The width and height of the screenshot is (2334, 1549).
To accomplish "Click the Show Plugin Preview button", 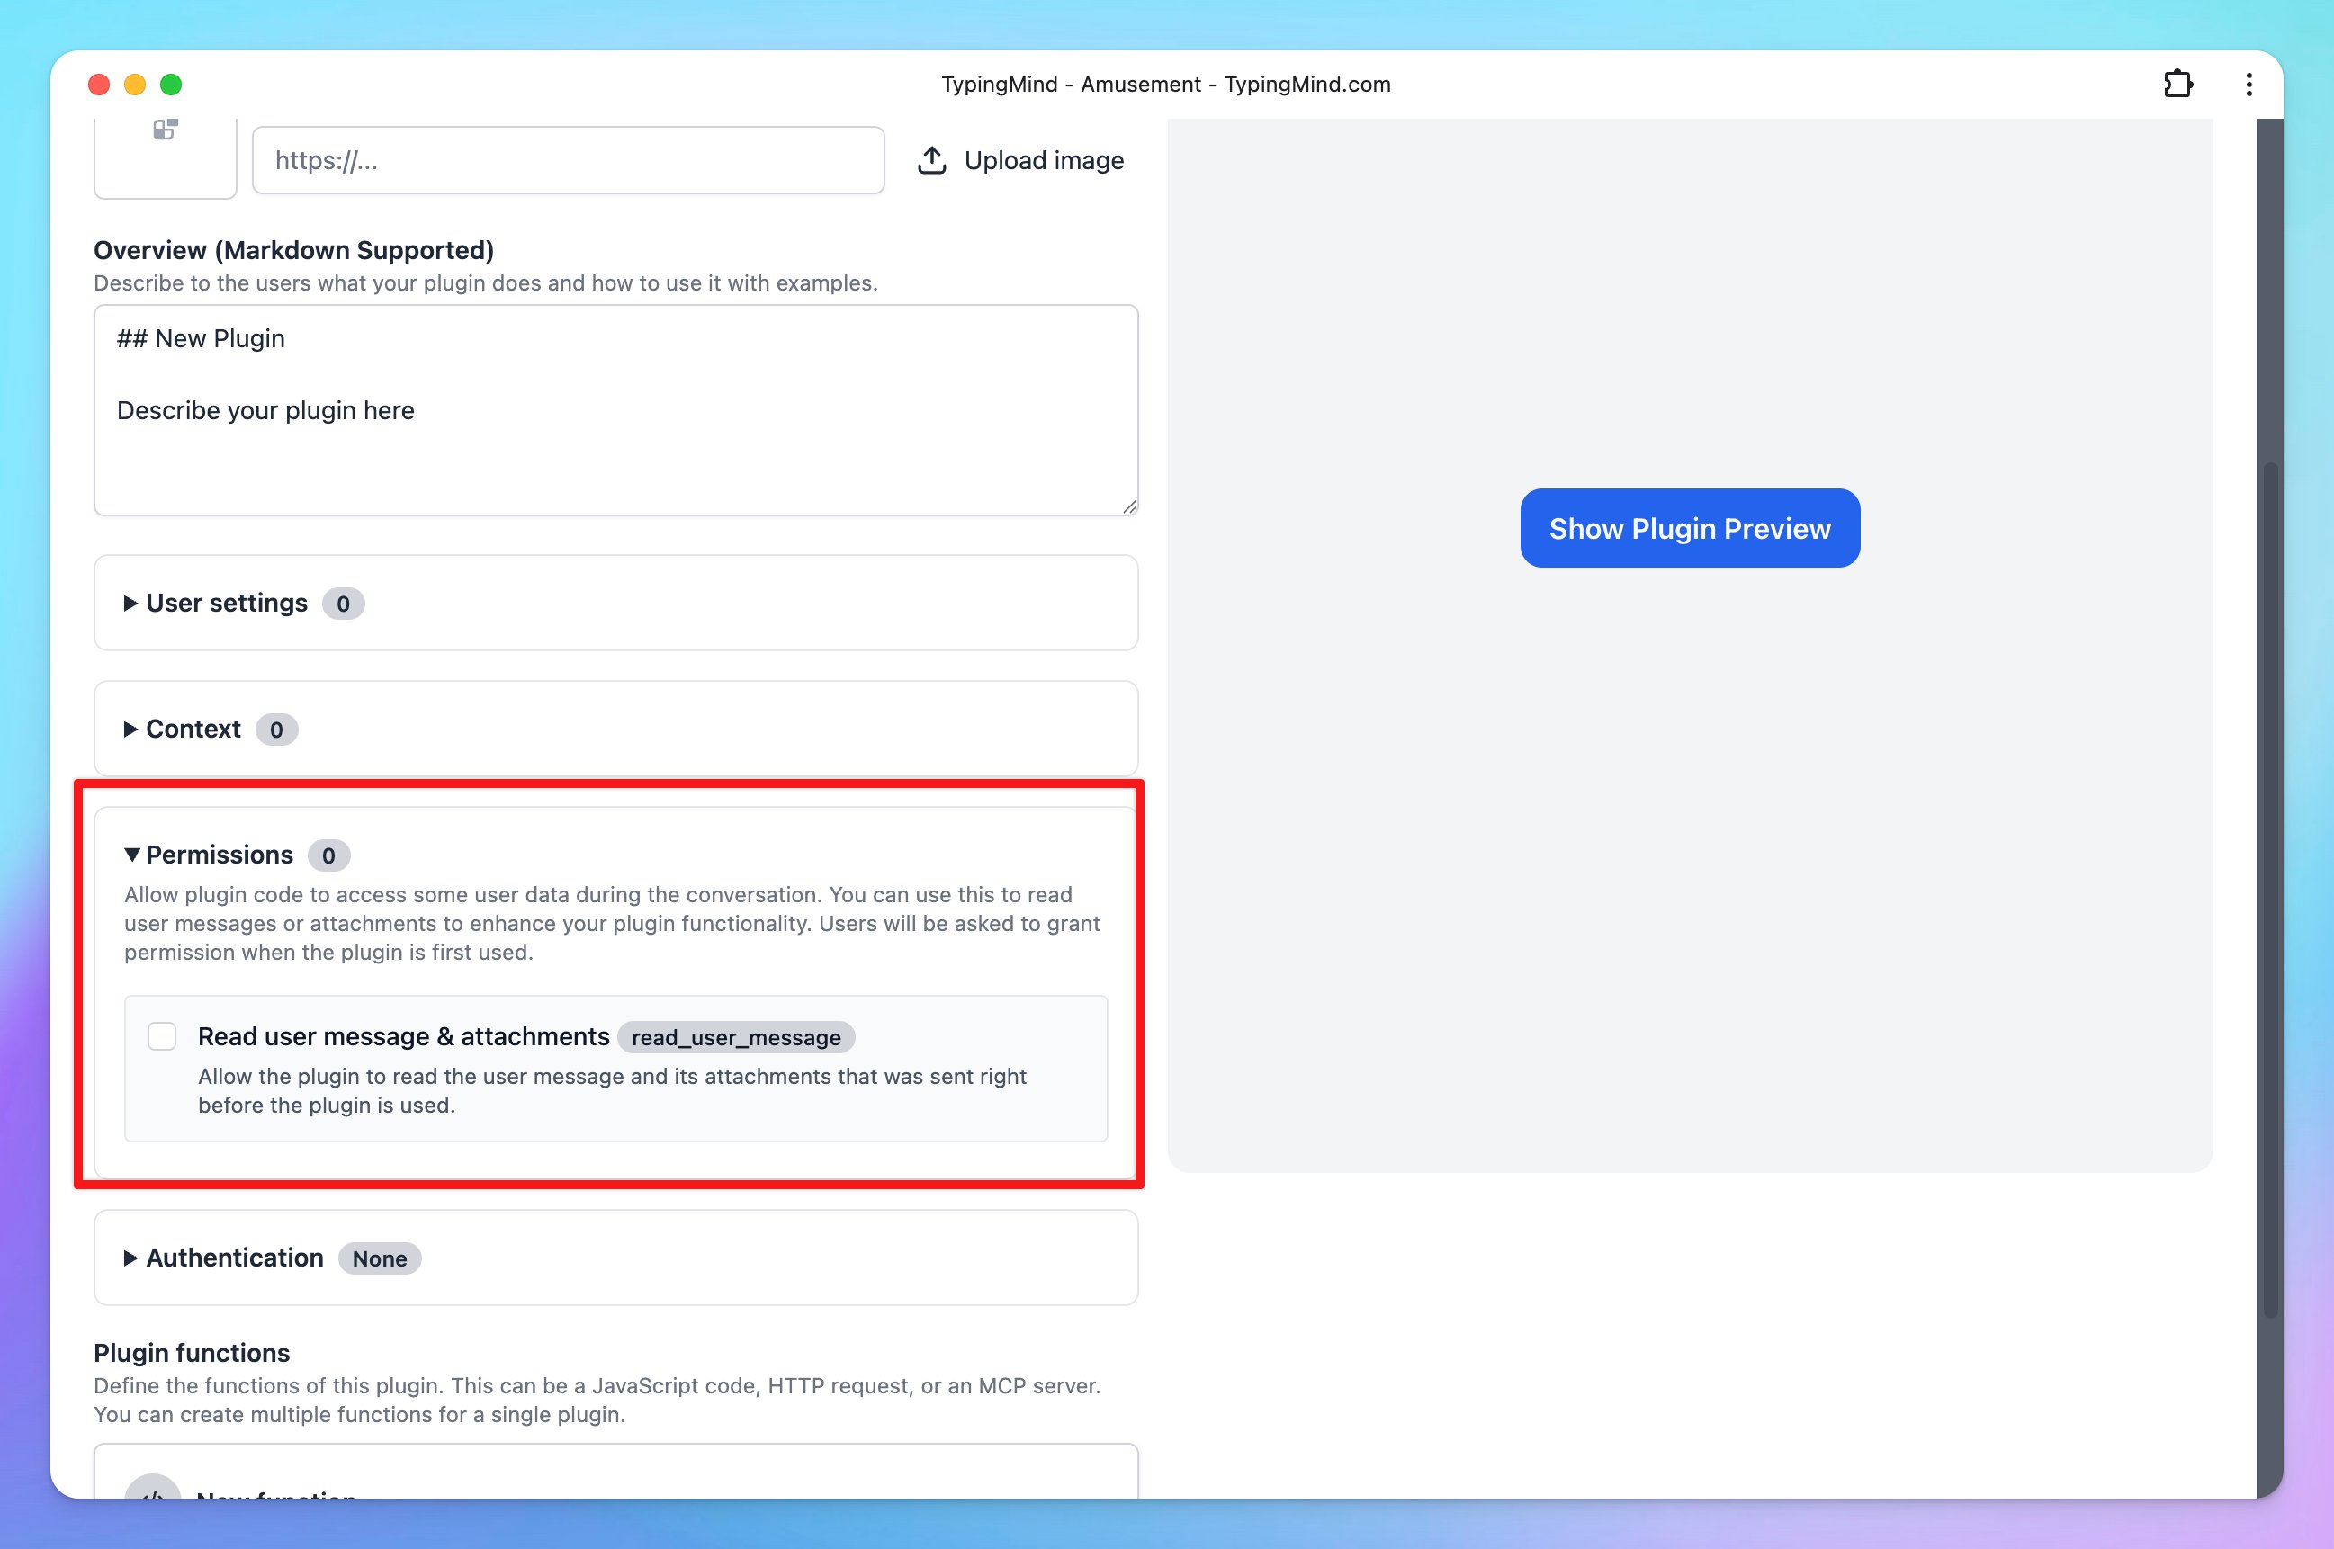I will coord(1690,529).
